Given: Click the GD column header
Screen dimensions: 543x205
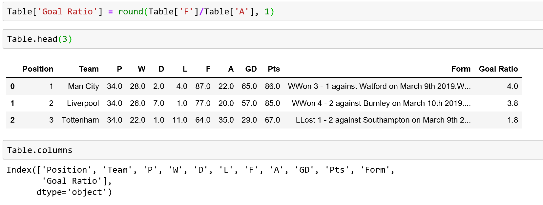Looking at the screenshot, I should [251, 69].
